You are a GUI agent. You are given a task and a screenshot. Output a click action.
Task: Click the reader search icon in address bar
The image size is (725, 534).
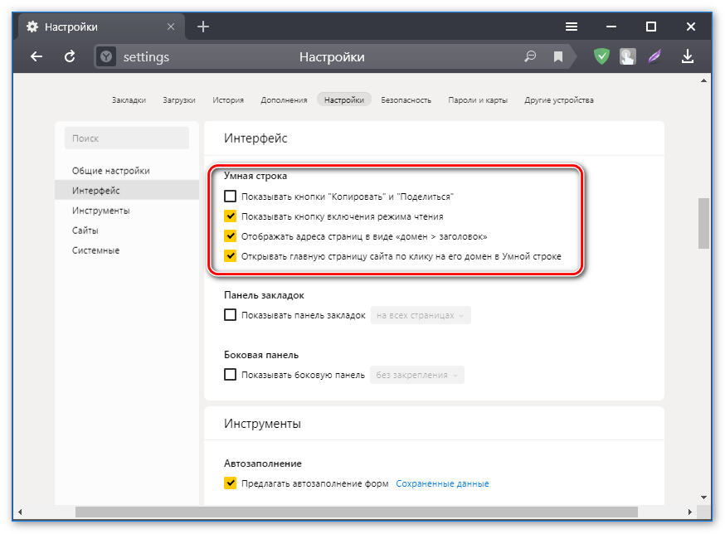tap(530, 57)
